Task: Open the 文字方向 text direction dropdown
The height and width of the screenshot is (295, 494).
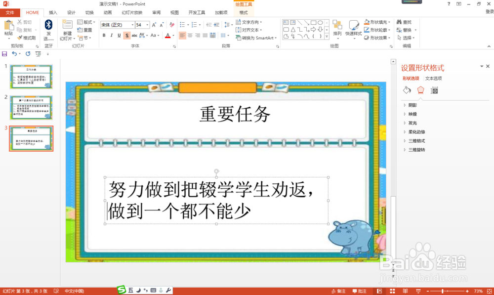Action: (x=251, y=22)
